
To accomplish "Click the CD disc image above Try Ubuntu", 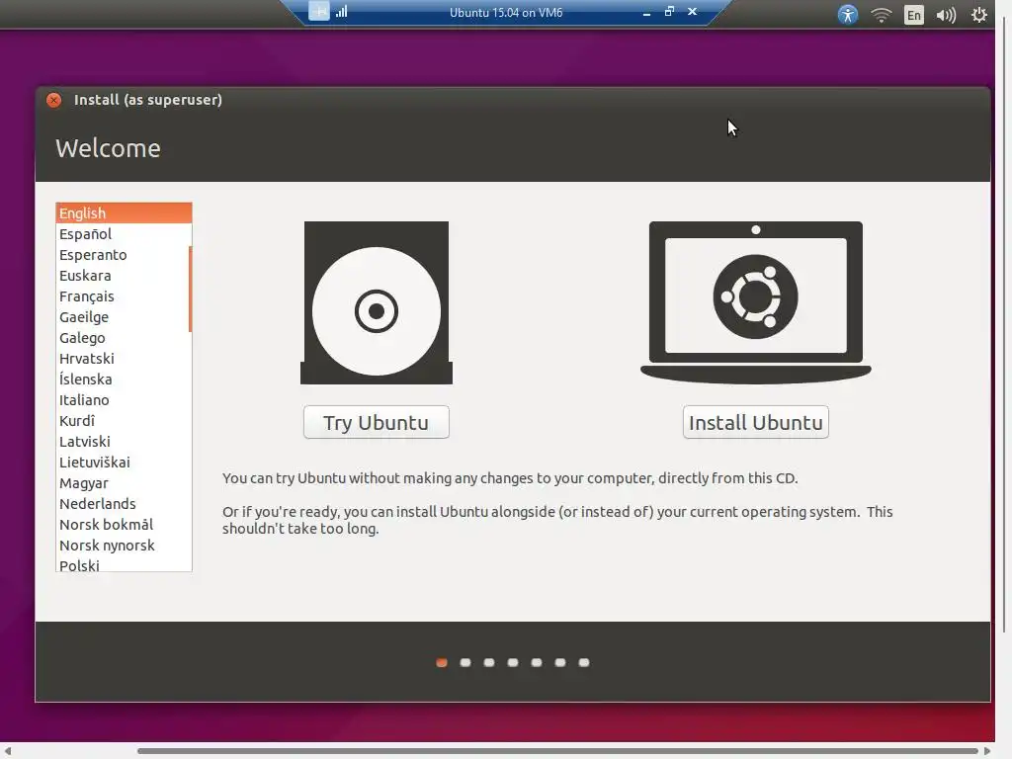I will (377, 302).
